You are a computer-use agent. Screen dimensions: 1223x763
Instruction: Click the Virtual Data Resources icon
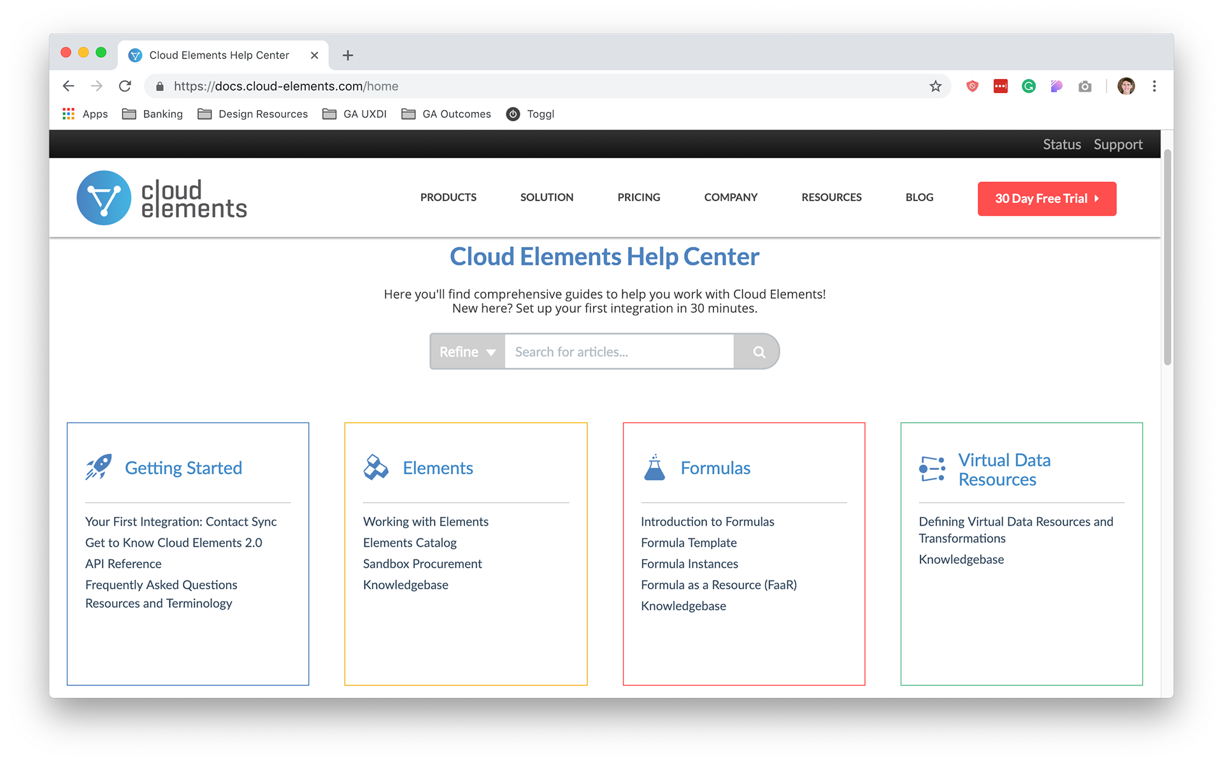point(932,469)
